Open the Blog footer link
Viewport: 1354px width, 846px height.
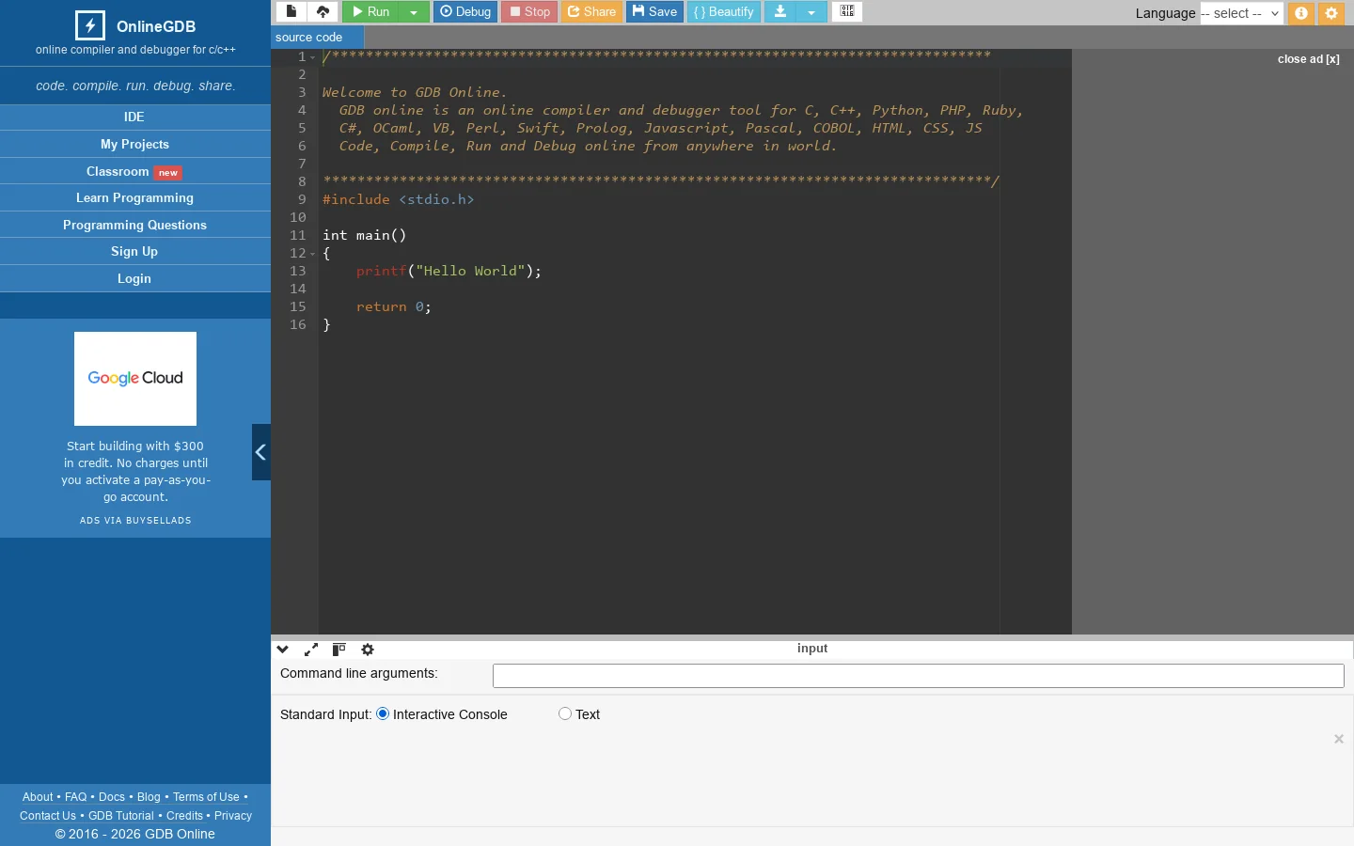(149, 797)
